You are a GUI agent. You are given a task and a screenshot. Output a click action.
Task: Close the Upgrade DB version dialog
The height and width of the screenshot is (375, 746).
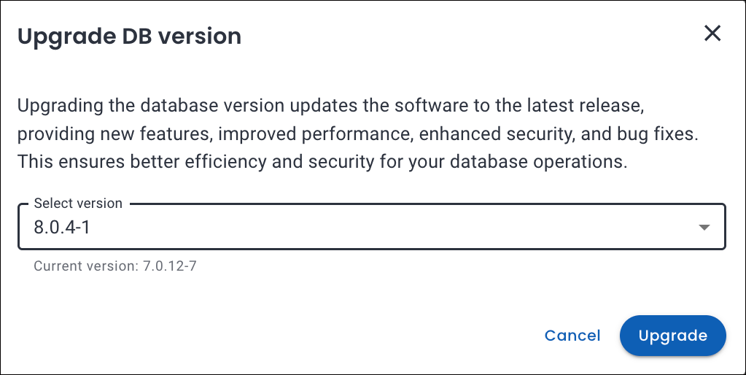coord(712,33)
